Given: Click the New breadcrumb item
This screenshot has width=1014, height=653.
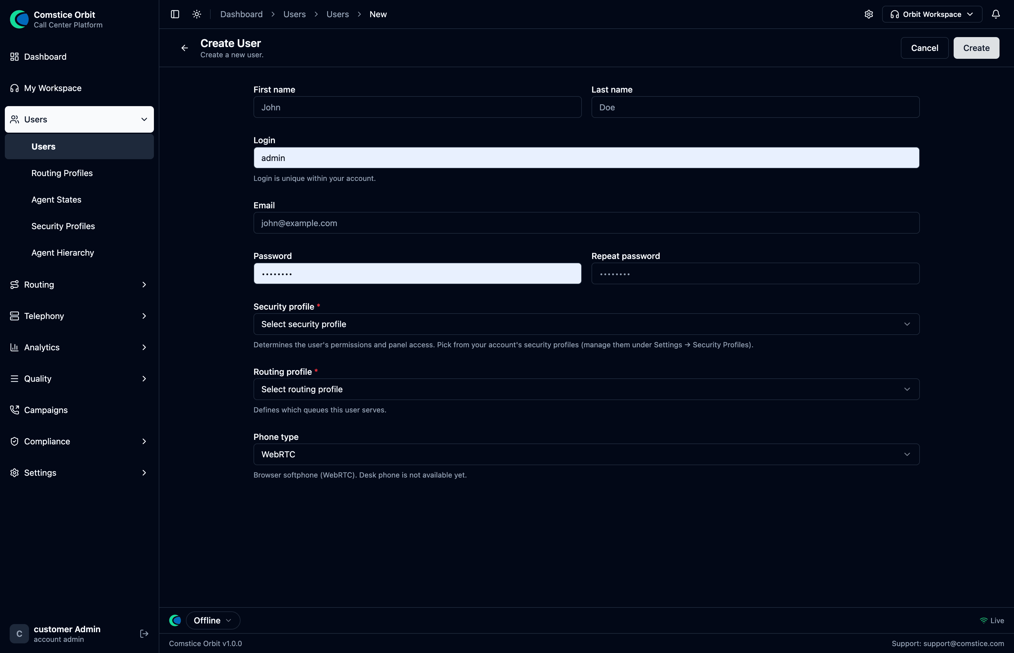Looking at the screenshot, I should pos(378,14).
